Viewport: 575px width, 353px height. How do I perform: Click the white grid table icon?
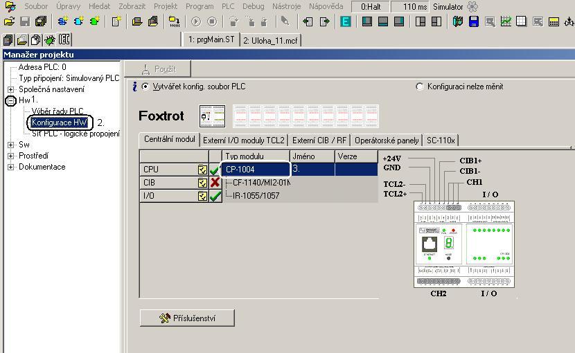[x=521, y=21]
